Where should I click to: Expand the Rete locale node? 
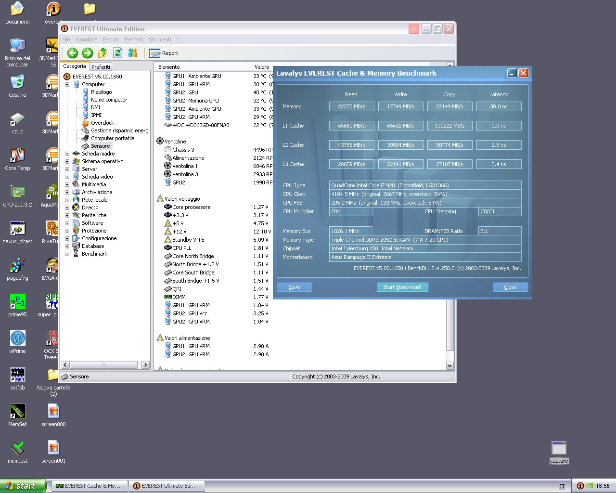click(67, 200)
